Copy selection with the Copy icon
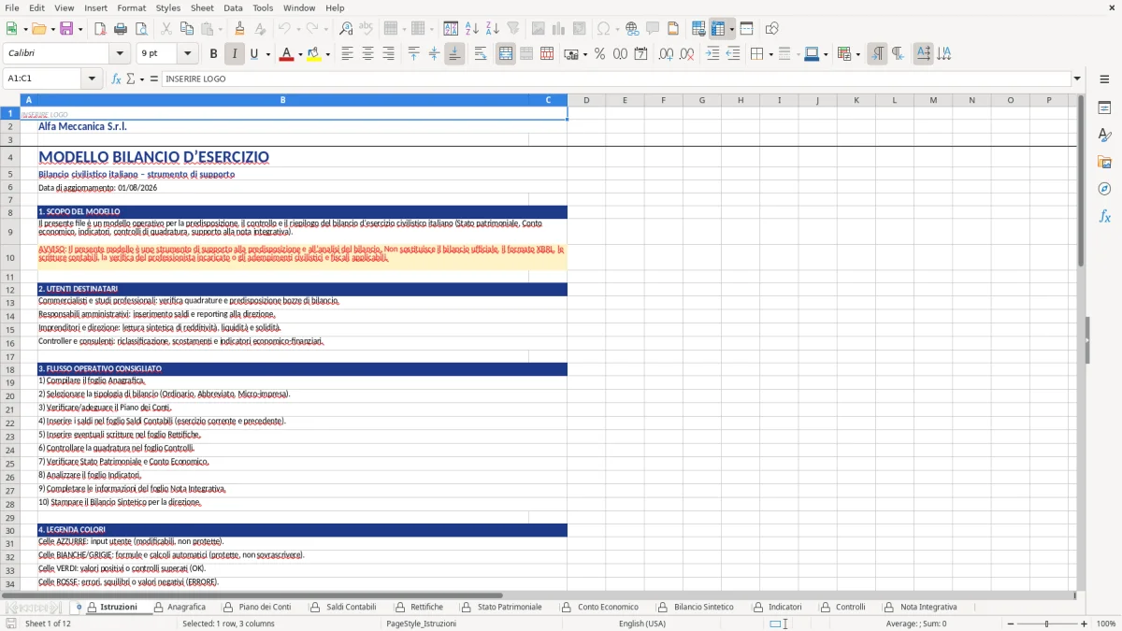This screenshot has height=631, width=1122. pos(186,29)
